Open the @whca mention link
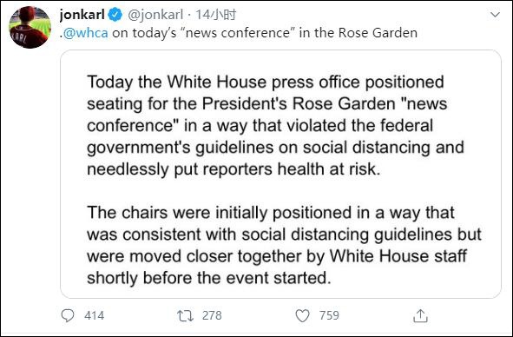The width and height of the screenshot is (513, 337). pos(85,33)
